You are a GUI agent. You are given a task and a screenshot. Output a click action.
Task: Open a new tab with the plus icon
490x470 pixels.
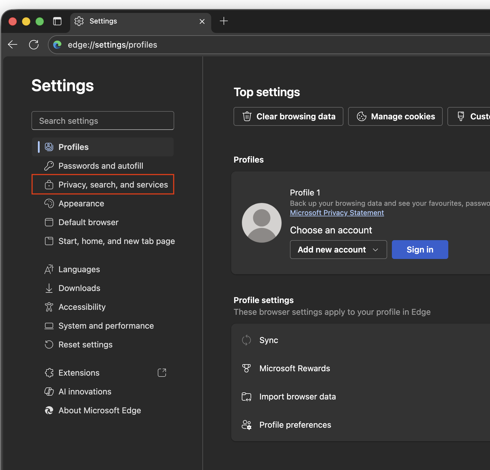pyautogui.click(x=224, y=21)
